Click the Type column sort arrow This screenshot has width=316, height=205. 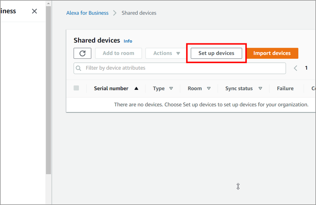tap(171, 89)
